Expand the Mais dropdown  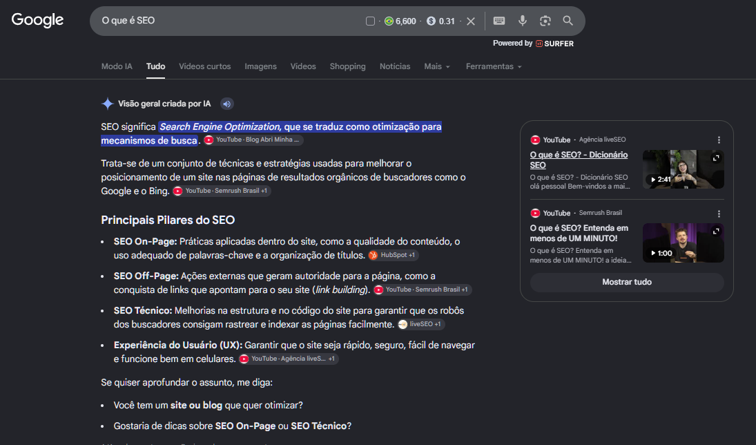[x=437, y=66]
